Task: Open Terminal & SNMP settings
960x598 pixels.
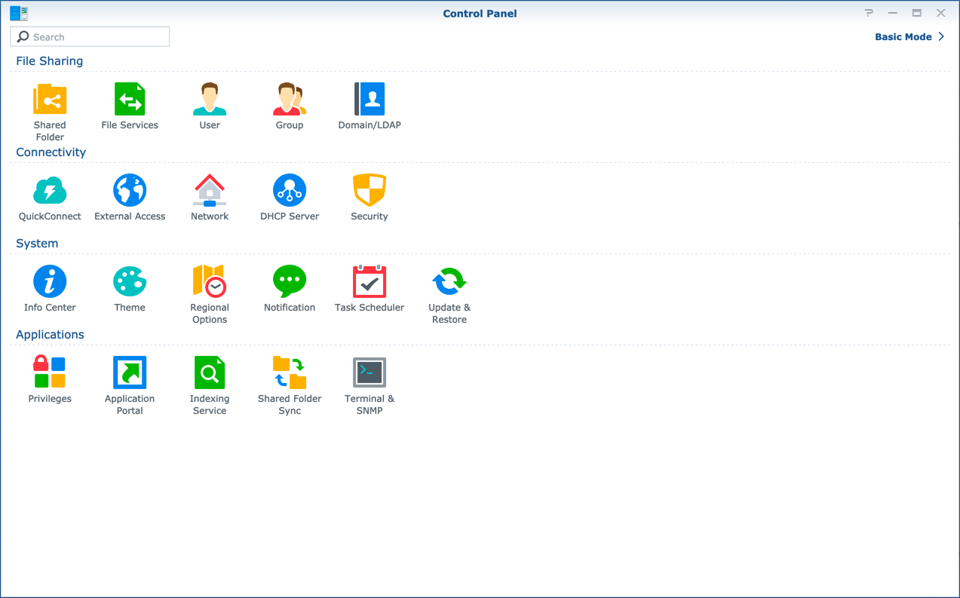Action: pyautogui.click(x=370, y=374)
